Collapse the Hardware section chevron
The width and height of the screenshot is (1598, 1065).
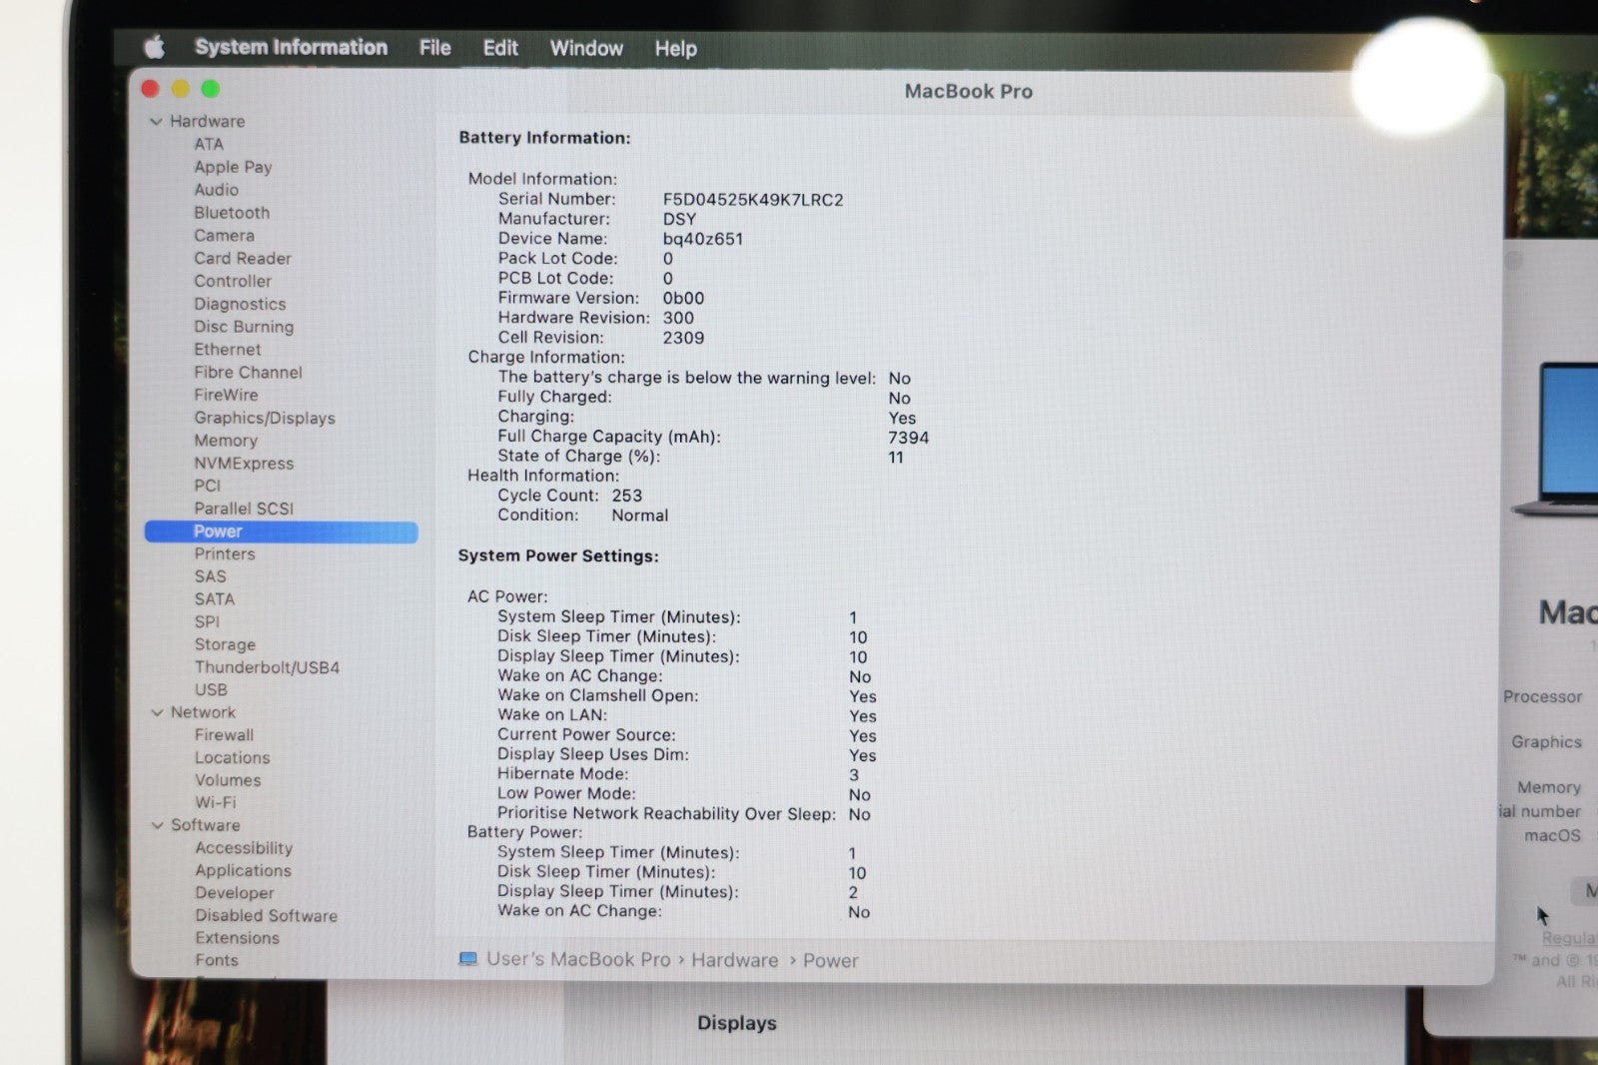coord(156,122)
